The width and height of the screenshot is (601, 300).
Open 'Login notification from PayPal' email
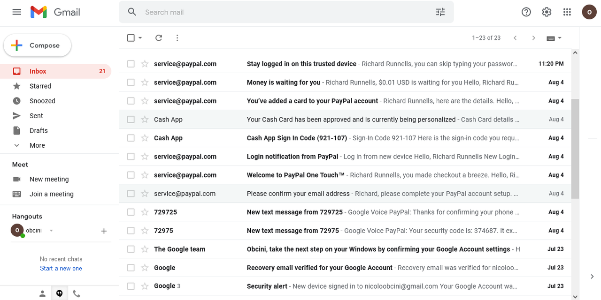pyautogui.click(x=345, y=157)
